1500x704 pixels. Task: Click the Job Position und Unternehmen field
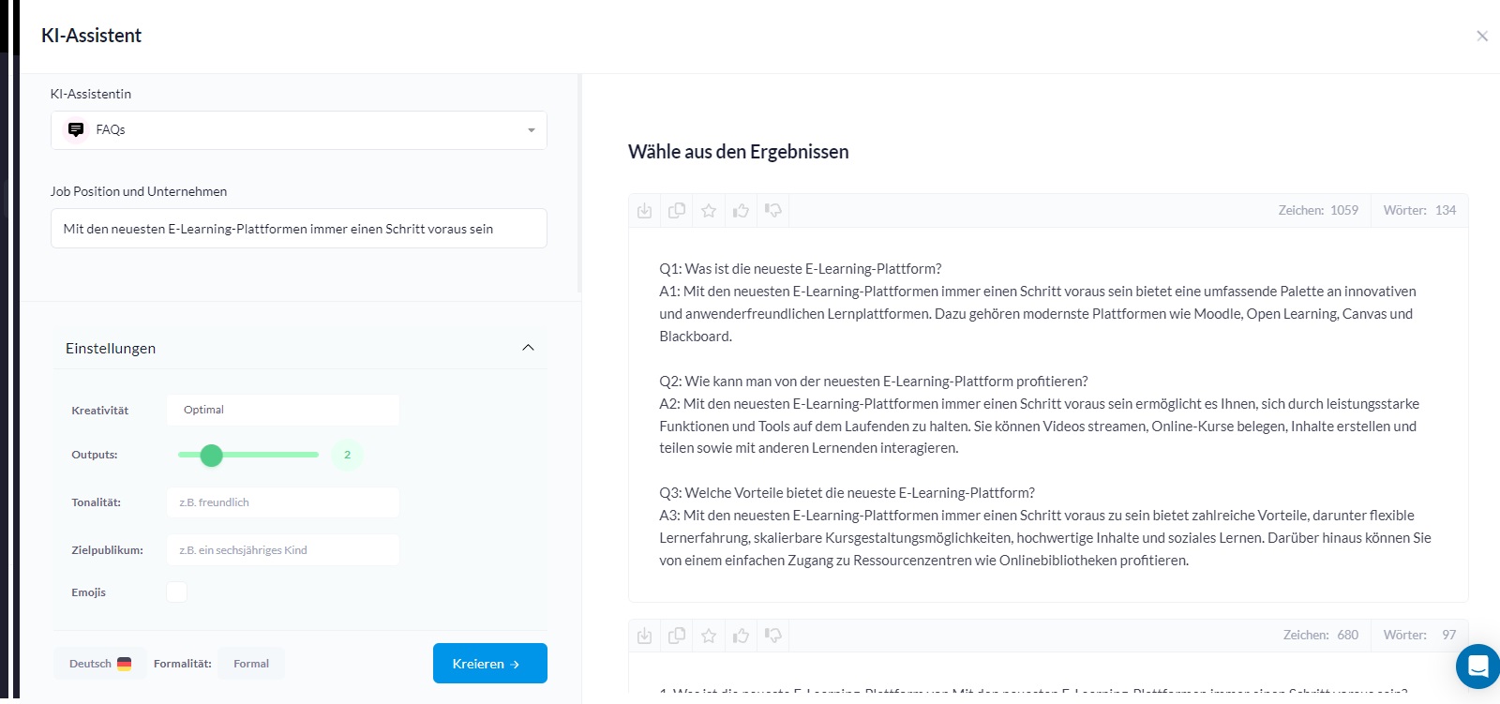tap(299, 229)
